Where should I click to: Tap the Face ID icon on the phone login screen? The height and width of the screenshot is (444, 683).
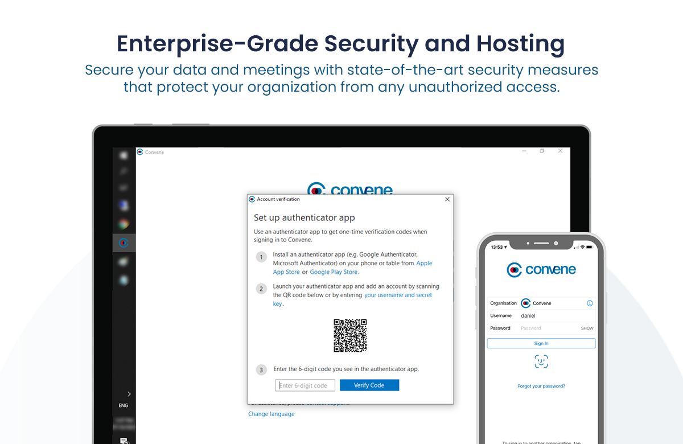point(541,361)
